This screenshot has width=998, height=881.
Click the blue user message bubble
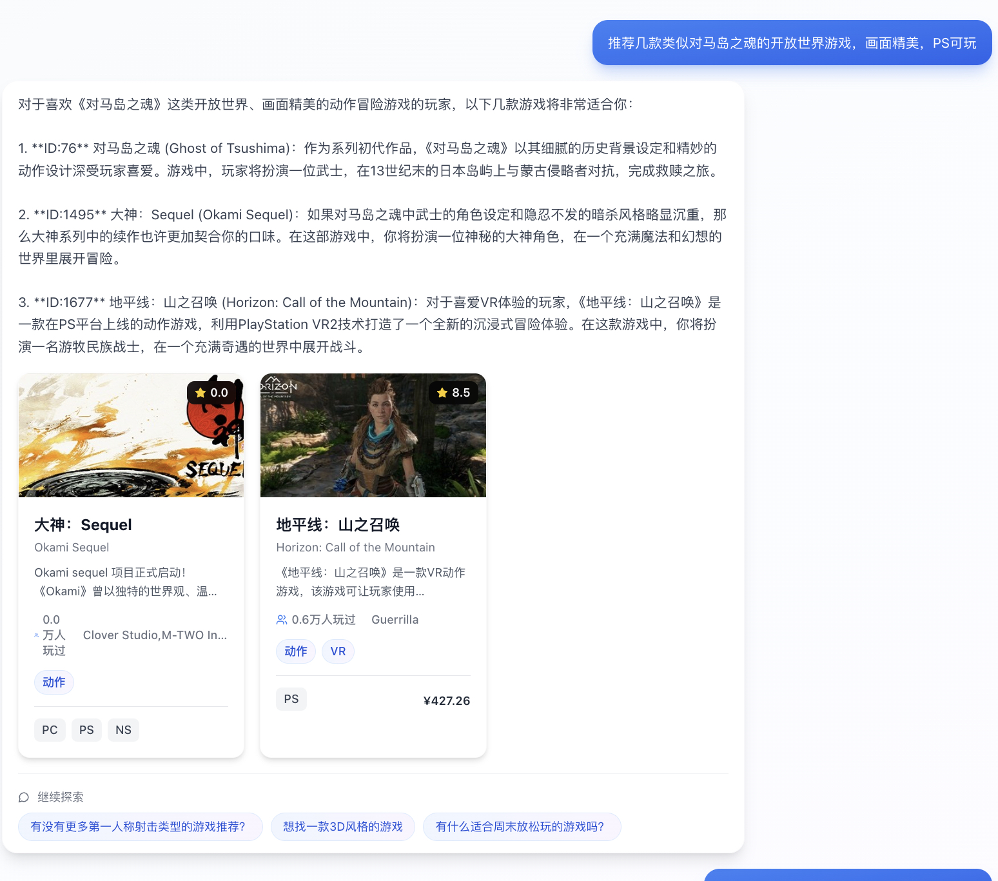click(791, 43)
